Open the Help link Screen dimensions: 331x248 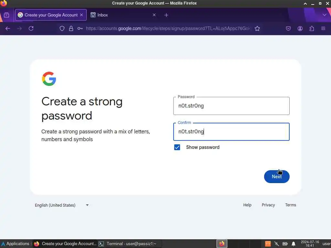point(247,205)
